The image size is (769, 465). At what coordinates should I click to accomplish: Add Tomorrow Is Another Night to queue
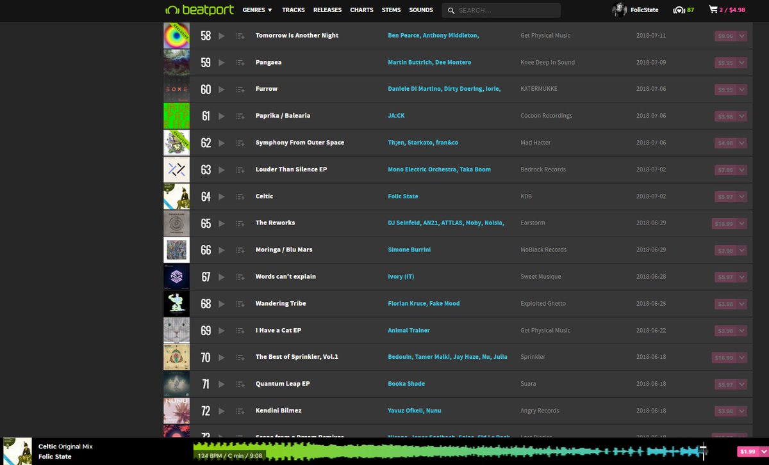[x=240, y=36]
